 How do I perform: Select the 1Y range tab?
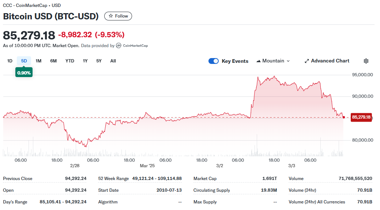click(x=85, y=61)
